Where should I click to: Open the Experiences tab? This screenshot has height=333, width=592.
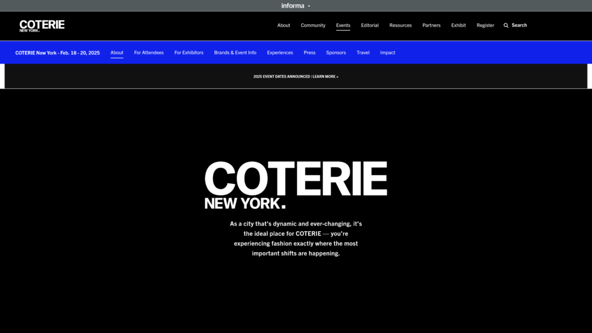point(280,53)
